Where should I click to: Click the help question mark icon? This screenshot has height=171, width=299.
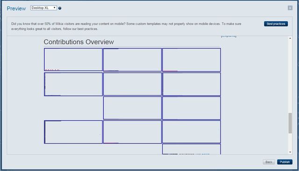(x=60, y=8)
